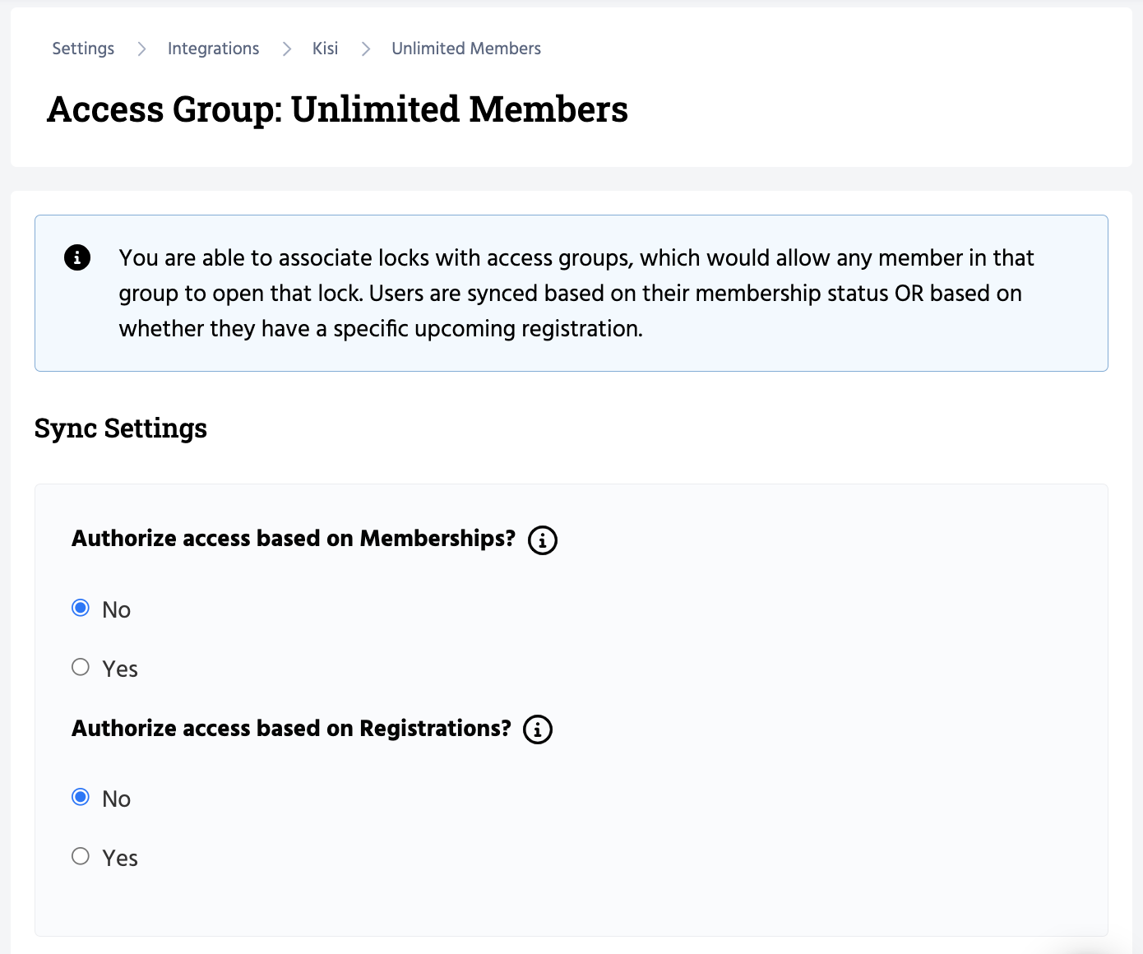Select No radio for Registrations access
Image resolution: width=1143 pixels, height=954 pixels.
81,797
